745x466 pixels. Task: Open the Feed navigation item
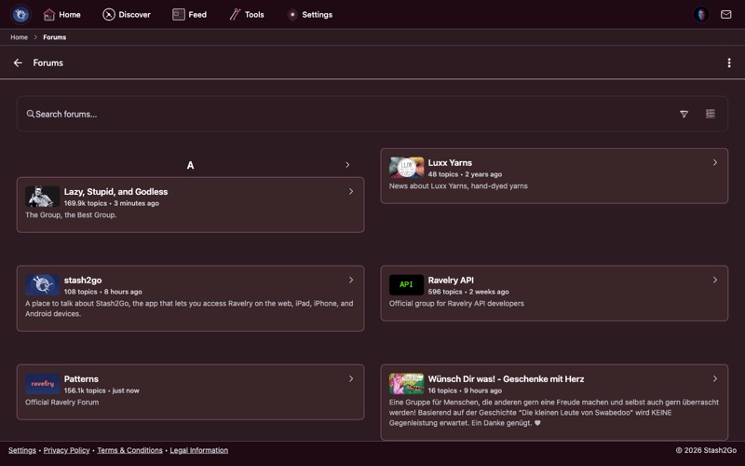click(x=189, y=15)
